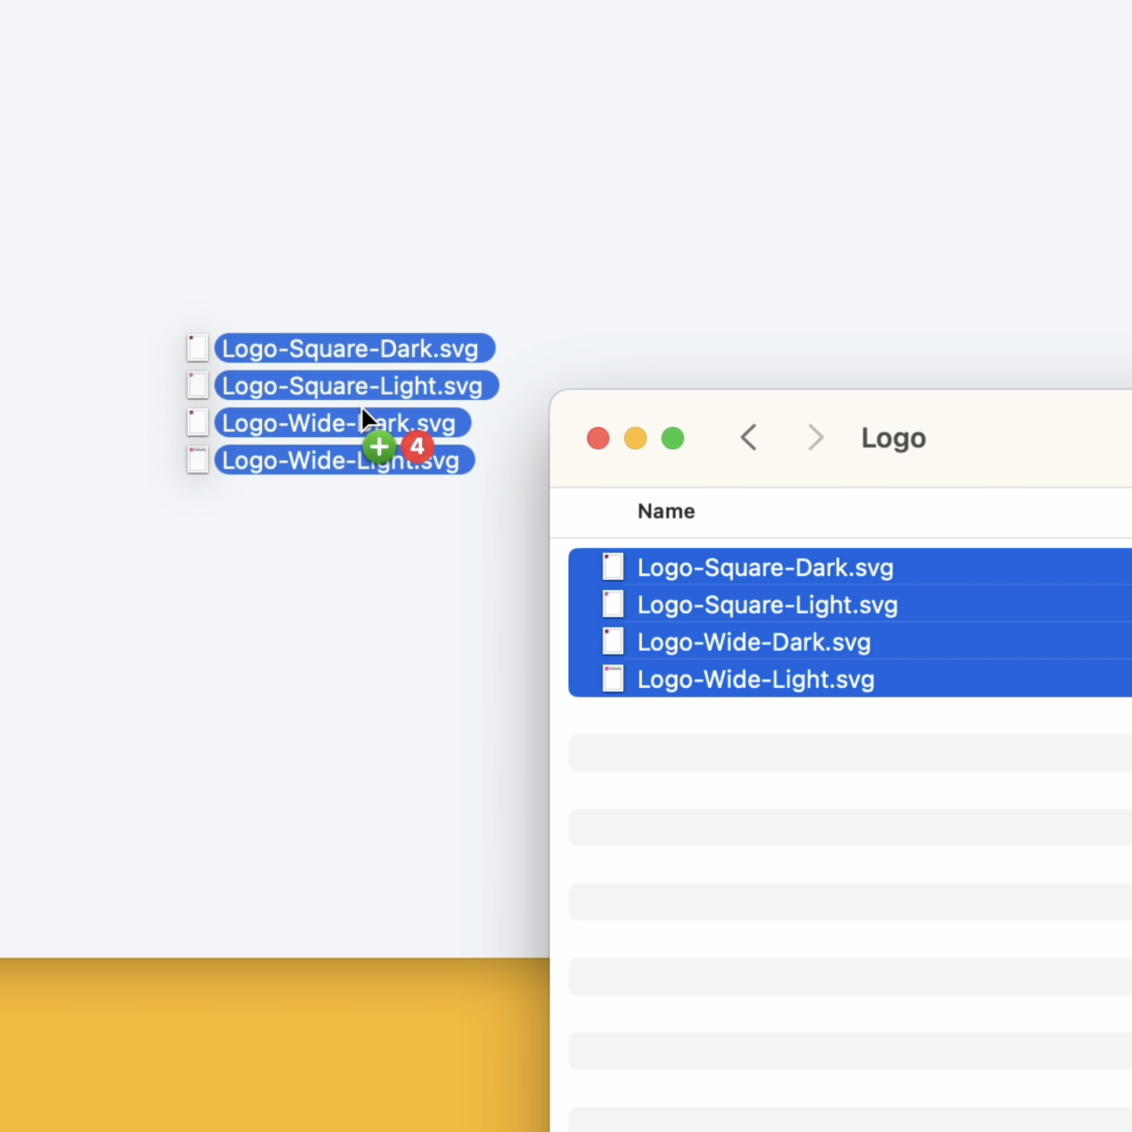Go back with the left chevron
1132x1132 pixels.
click(749, 438)
